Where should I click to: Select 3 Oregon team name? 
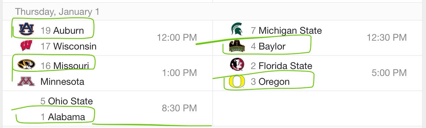270,82
